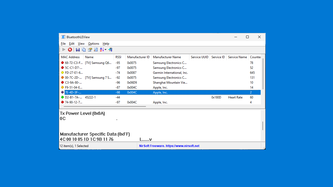
Task: Click manufacturer ID 0x06D9
Action: point(132,83)
